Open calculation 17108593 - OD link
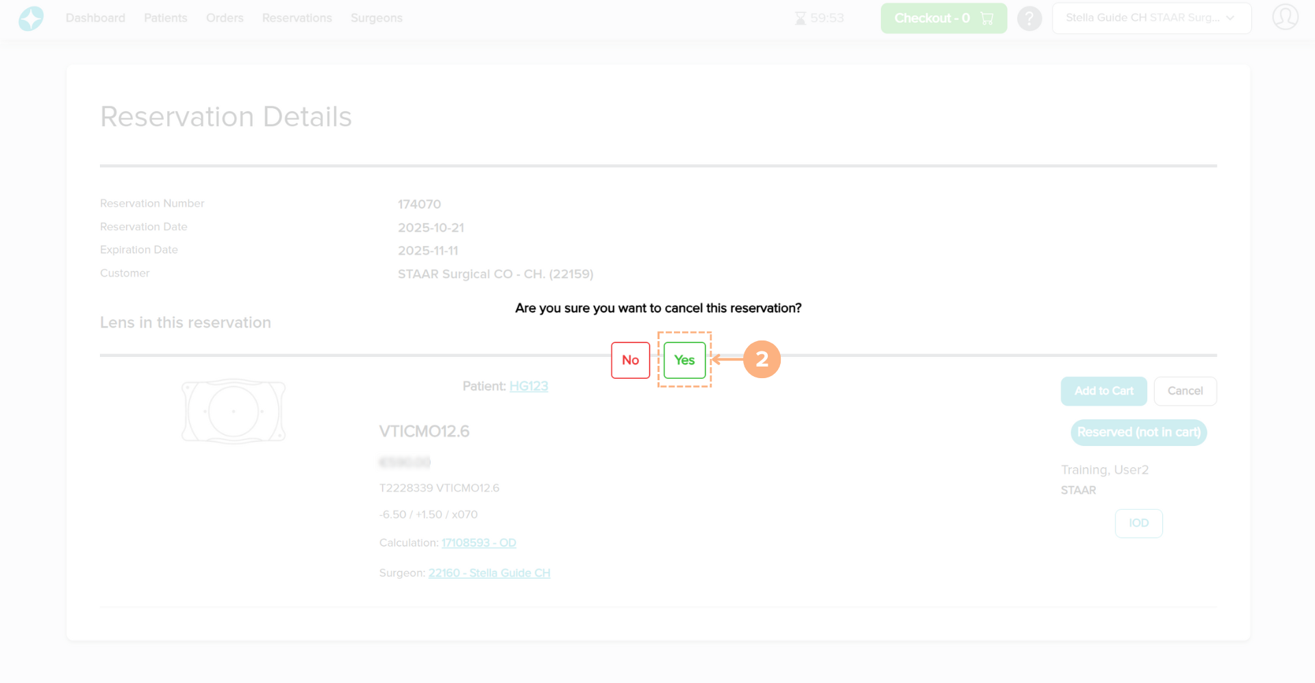This screenshot has width=1315, height=683. point(479,543)
